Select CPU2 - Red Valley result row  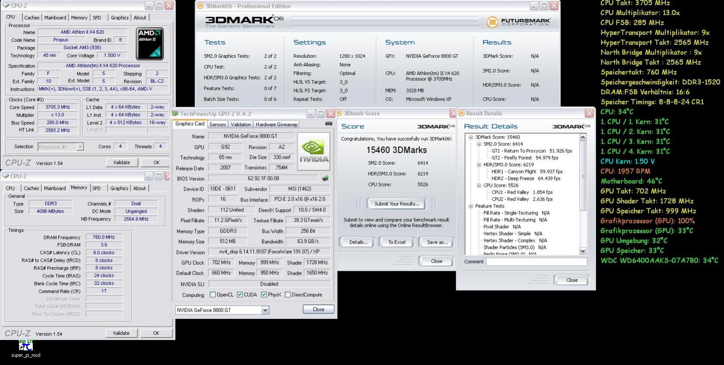pos(522,199)
